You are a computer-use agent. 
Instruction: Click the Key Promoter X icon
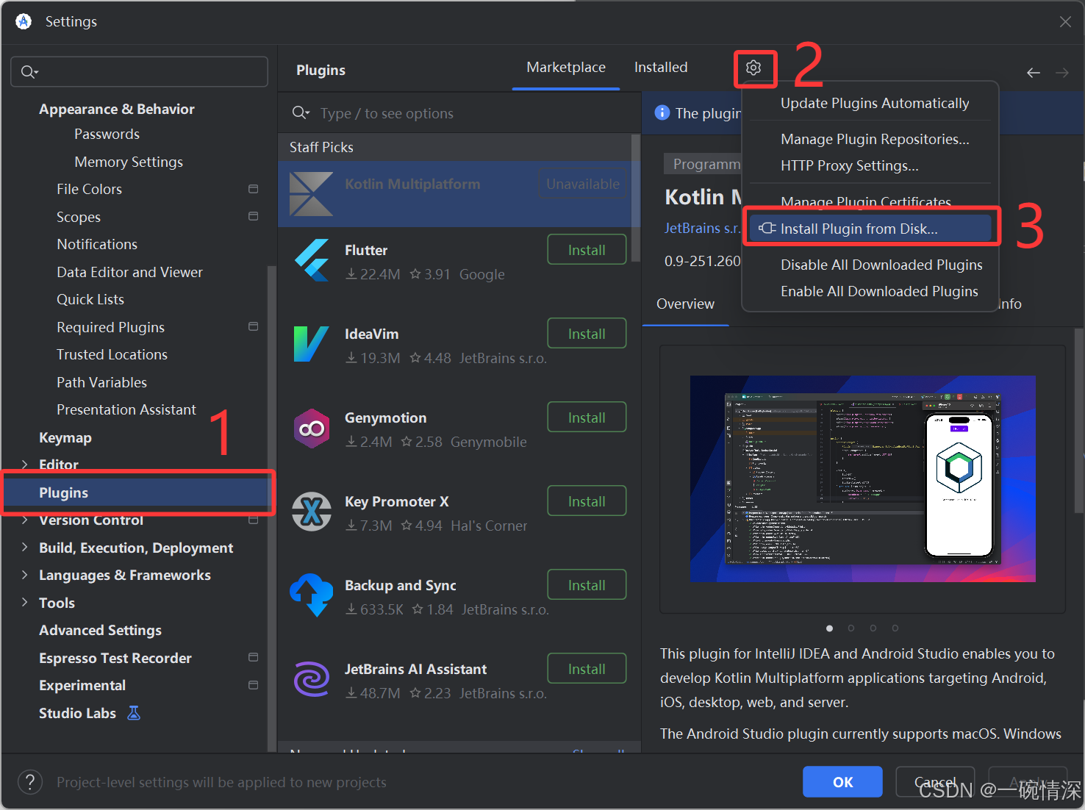(312, 512)
